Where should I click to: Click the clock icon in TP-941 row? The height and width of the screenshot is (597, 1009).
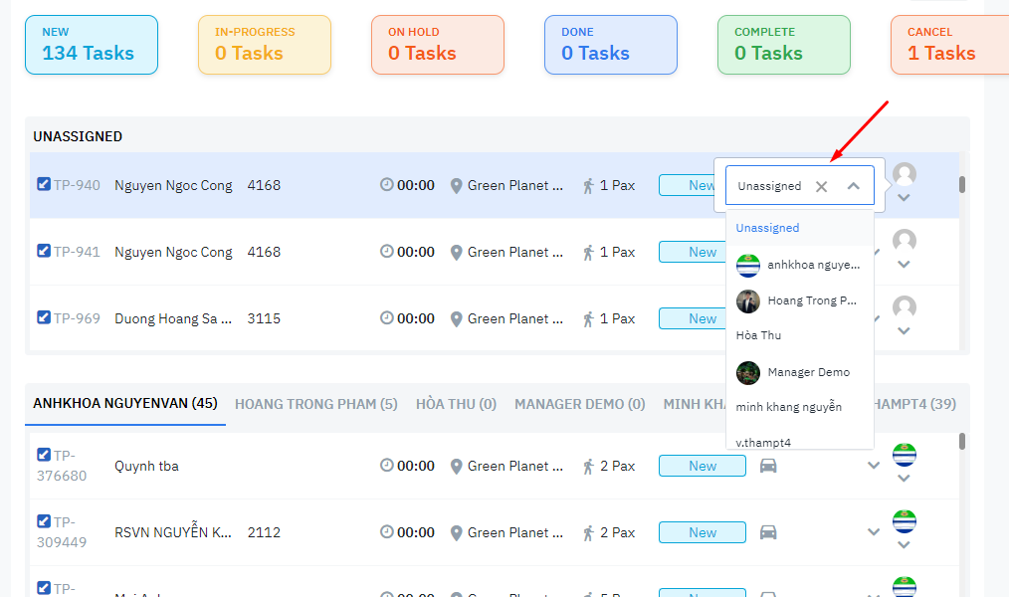coord(387,252)
